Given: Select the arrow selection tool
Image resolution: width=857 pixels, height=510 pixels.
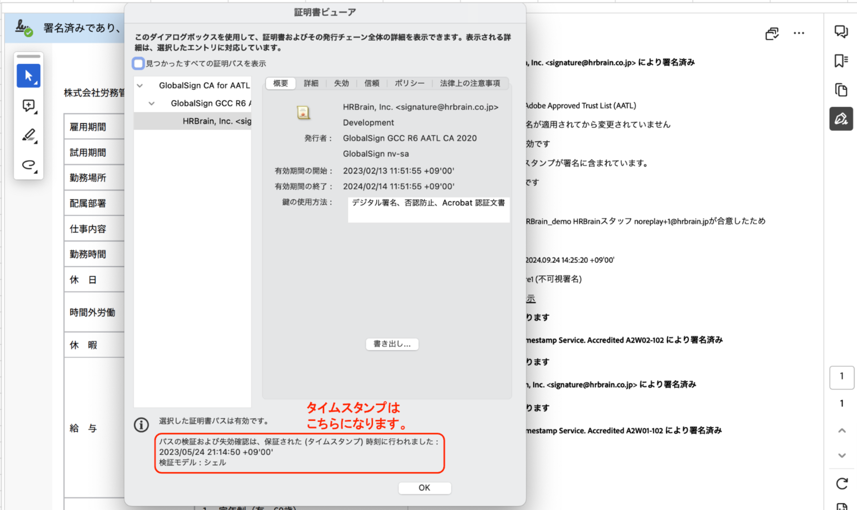Looking at the screenshot, I should tap(28, 76).
